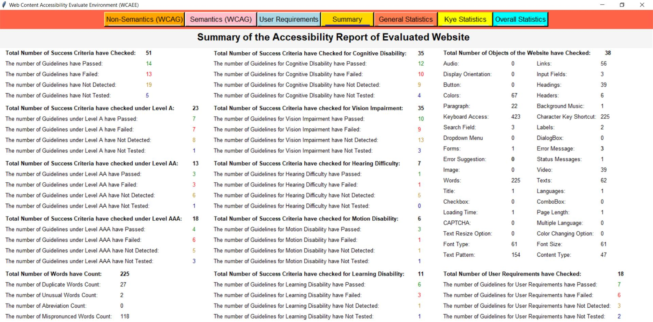The height and width of the screenshot is (322, 653).
Task: Click the Summary of the Accessibility Report heading
Action: [x=333, y=37]
